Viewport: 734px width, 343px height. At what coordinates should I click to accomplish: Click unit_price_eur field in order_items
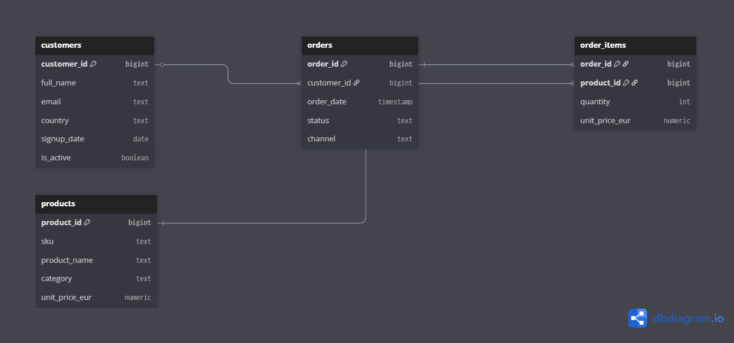click(x=636, y=120)
